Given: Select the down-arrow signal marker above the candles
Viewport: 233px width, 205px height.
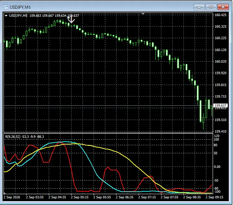Looking at the screenshot, I should (x=72, y=20).
